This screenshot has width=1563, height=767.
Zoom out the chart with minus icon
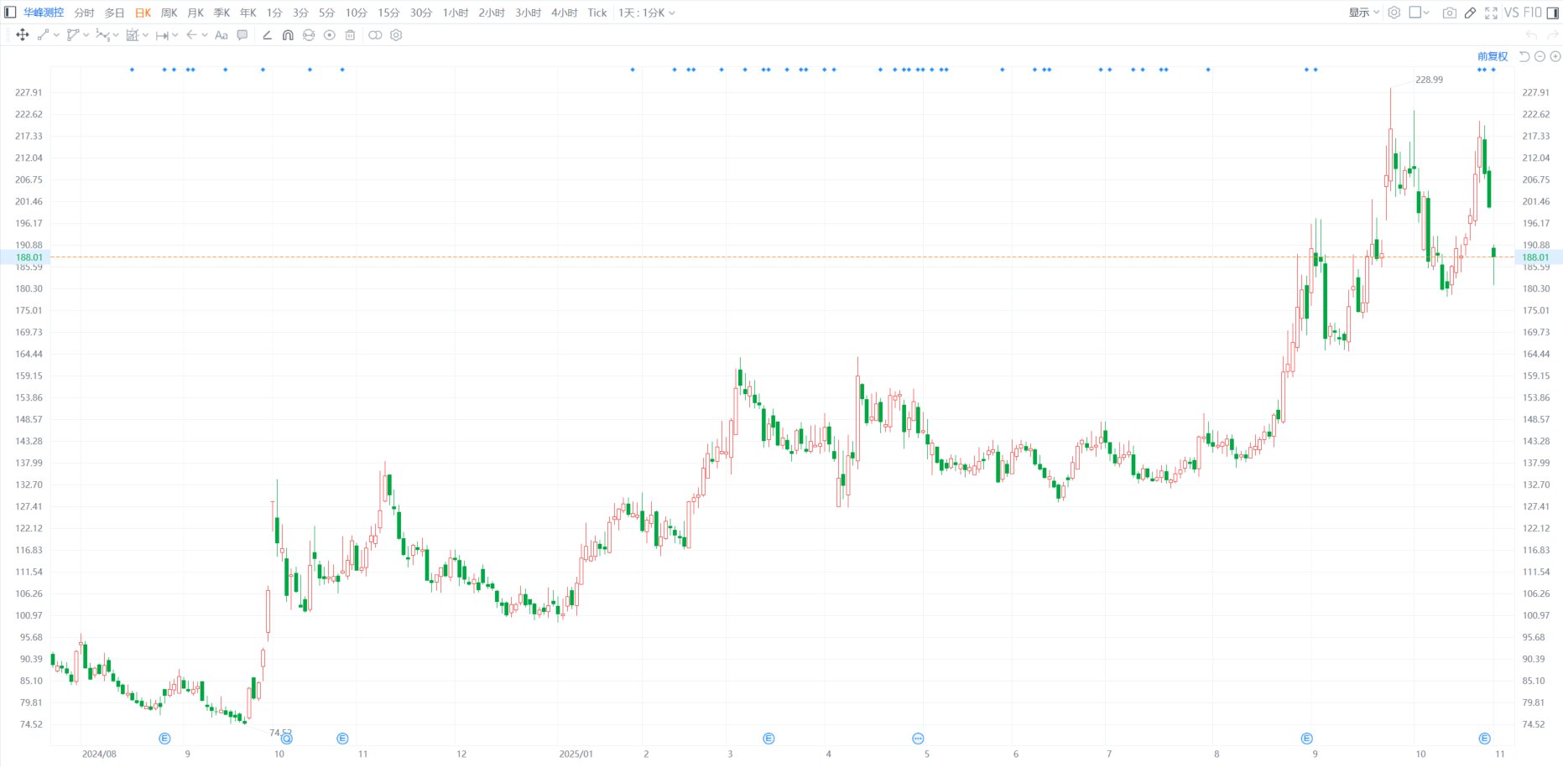click(x=1540, y=56)
